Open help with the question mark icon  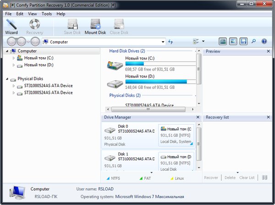(264, 41)
